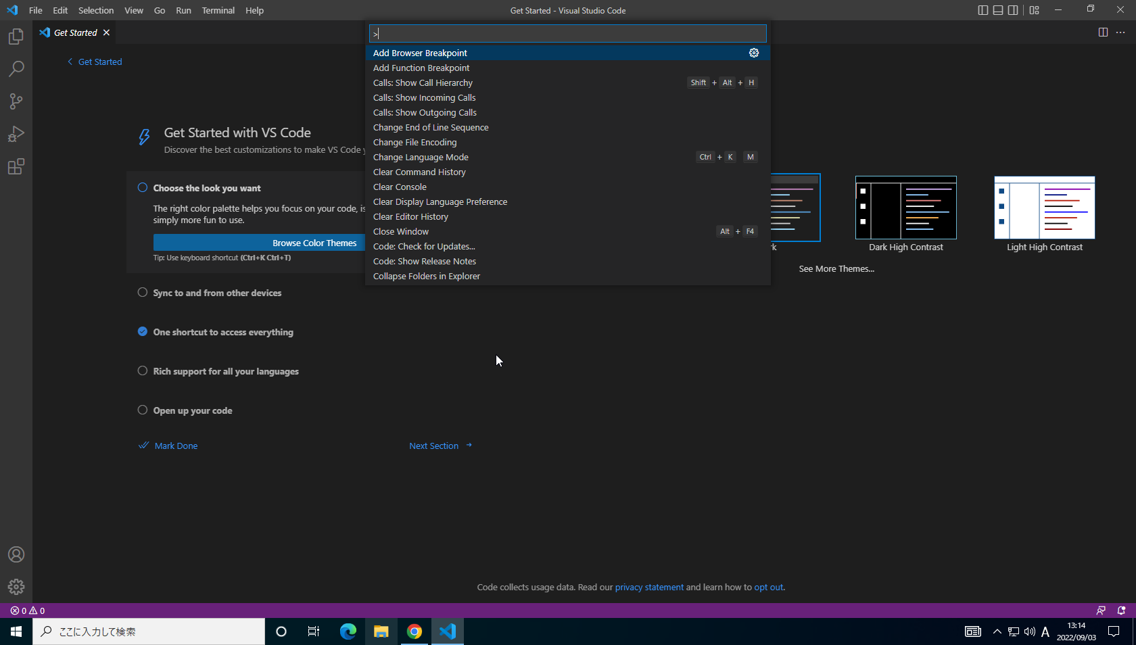Show hidden system tray icons chevron
Image resolution: width=1136 pixels, height=645 pixels.
pos(997,631)
